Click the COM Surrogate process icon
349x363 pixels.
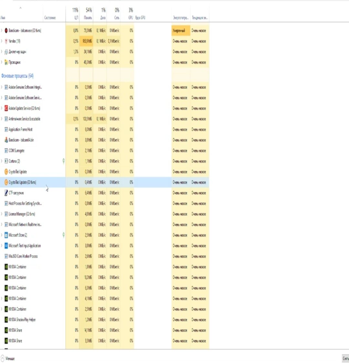[x=6, y=151]
